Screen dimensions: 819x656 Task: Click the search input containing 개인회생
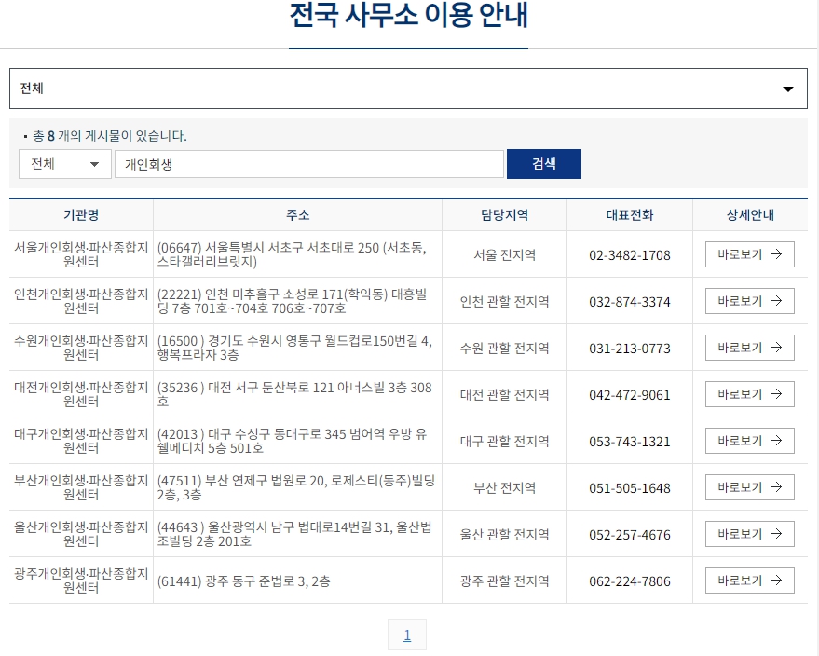pyautogui.click(x=307, y=163)
